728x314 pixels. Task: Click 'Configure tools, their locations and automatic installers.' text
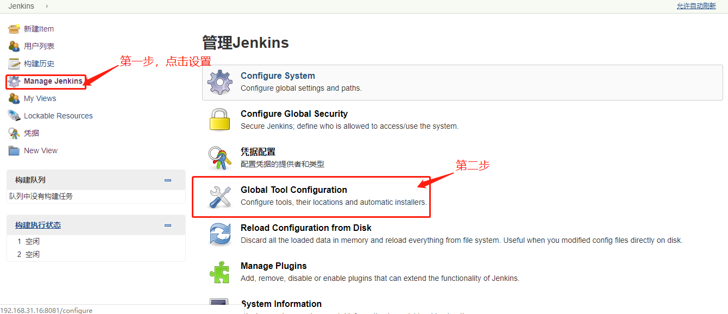(x=334, y=202)
